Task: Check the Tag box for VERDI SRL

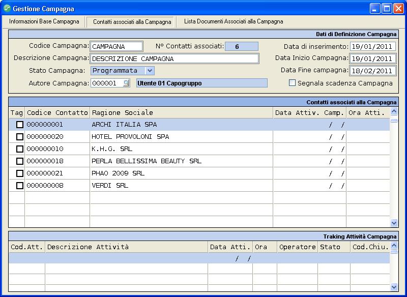Action: [x=20, y=186]
